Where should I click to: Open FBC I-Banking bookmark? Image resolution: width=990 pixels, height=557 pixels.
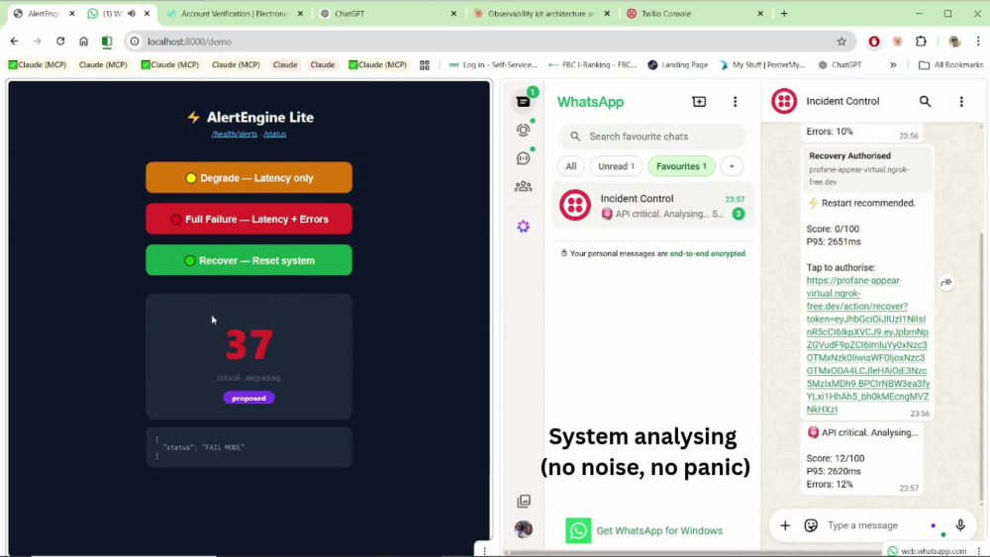pyautogui.click(x=593, y=65)
